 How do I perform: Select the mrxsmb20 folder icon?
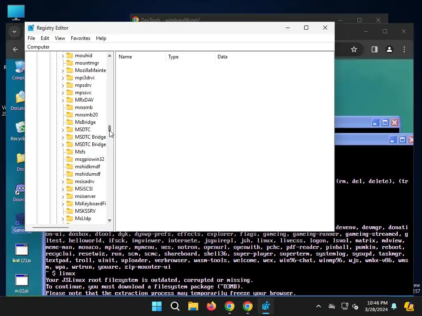(x=70, y=115)
